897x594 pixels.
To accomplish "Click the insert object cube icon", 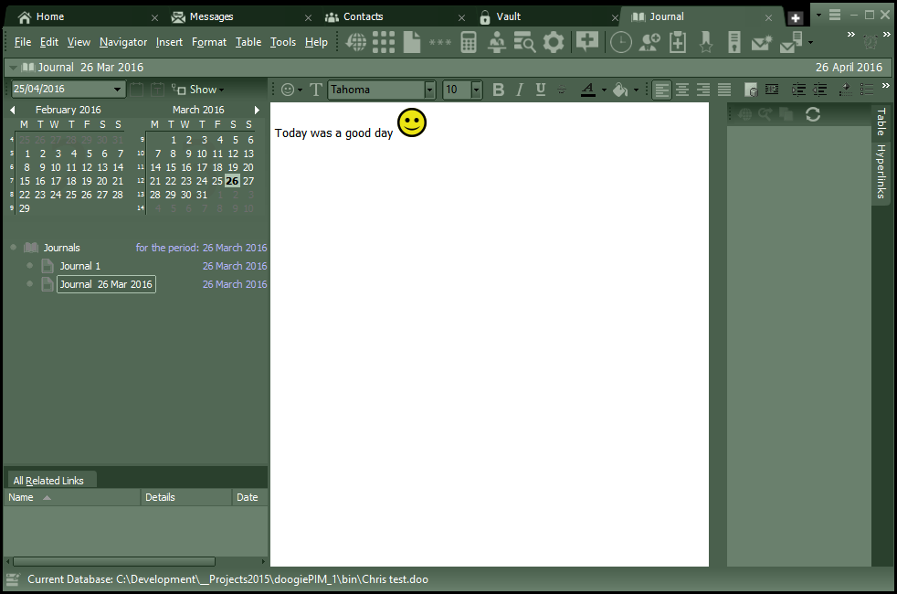I will tap(751, 90).
